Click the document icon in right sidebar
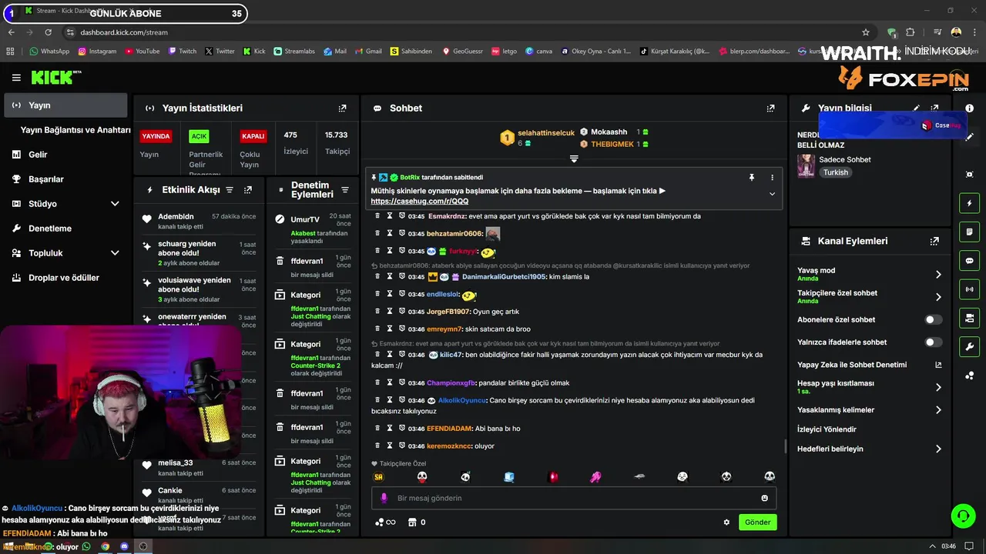Screen dimensions: 986x554 point(970,232)
